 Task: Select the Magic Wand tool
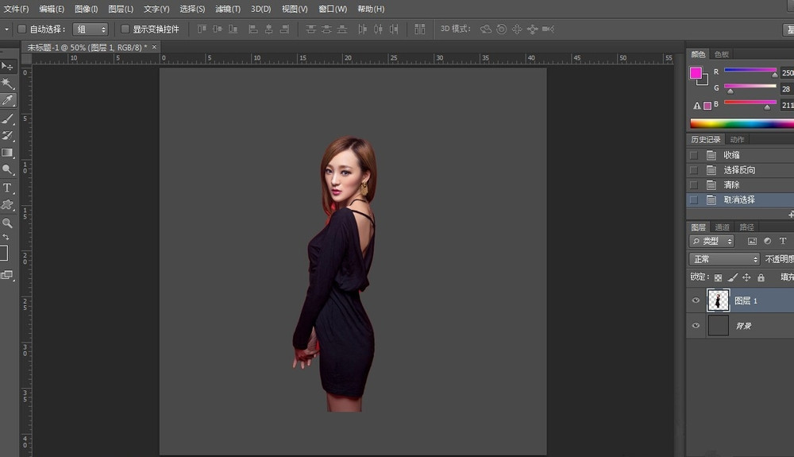click(x=8, y=83)
